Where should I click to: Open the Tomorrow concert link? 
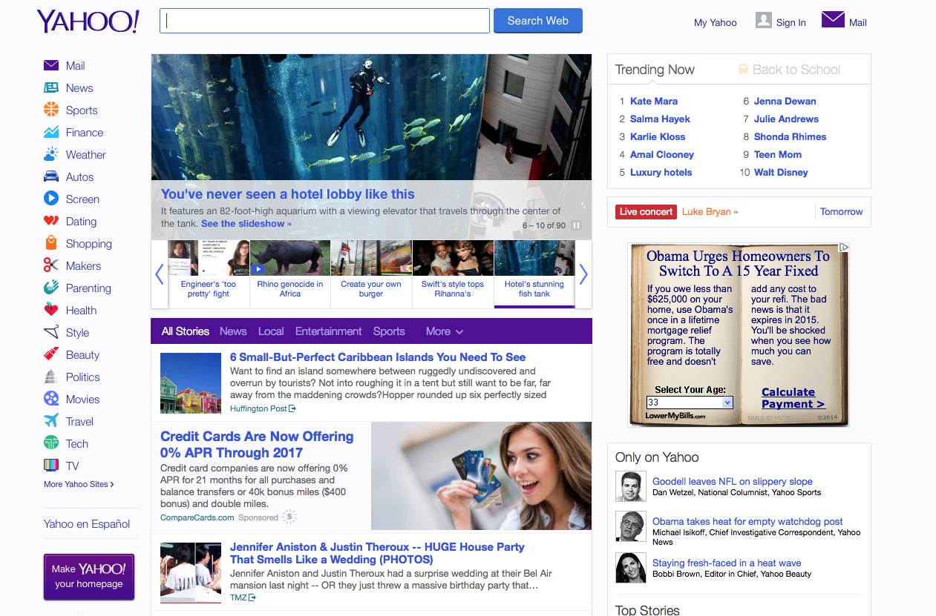click(841, 212)
